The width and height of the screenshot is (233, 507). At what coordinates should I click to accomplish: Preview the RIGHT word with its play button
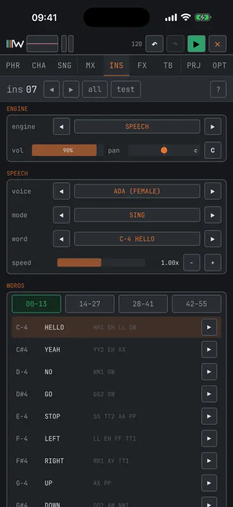tap(209, 461)
